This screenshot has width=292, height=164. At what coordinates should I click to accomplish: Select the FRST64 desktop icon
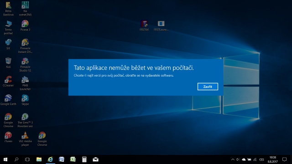(x=144, y=26)
